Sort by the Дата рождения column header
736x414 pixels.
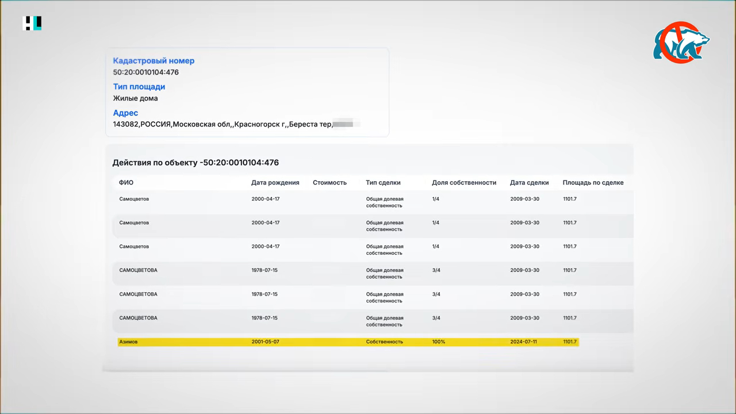(275, 182)
